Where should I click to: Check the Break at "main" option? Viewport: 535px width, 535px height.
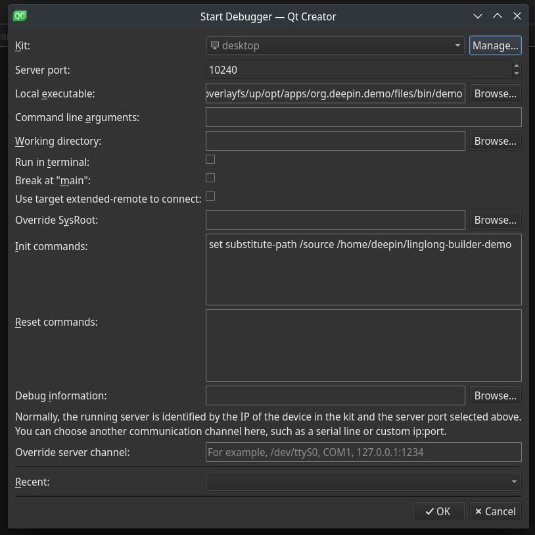pyautogui.click(x=210, y=178)
